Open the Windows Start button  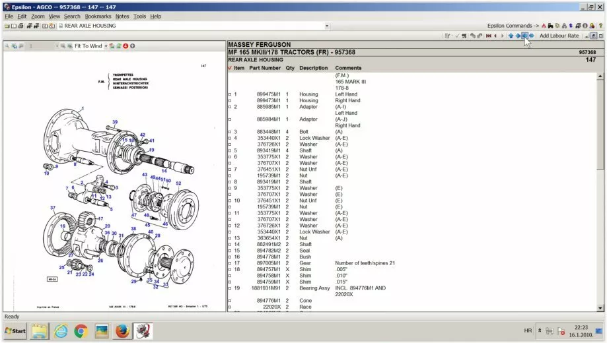click(x=15, y=331)
